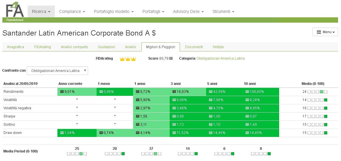Click table icon for Volatilità negativa 5 anni 4,70%
Screen dimensions: 341x161
[x=211, y=108]
